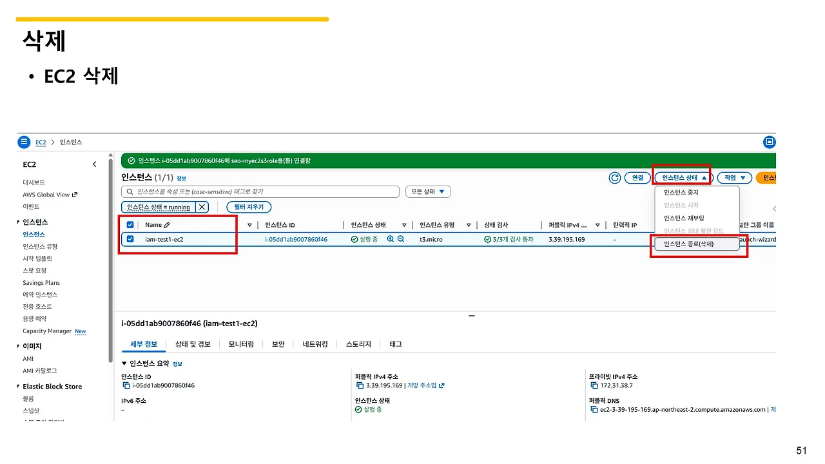
Task: Close the 인스턴스 상태 dropdown button
Action: click(683, 178)
